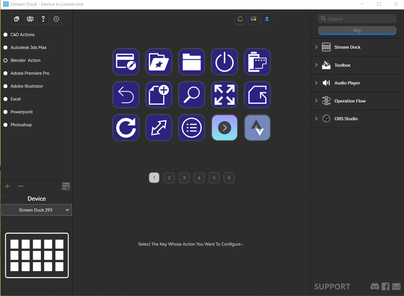Select the bulleted list key
Viewport: 404px width, 296px height.
(x=192, y=127)
